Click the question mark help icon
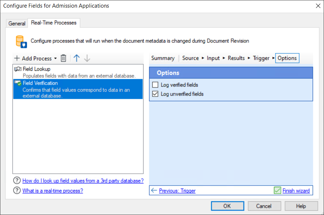Screen dimensions: 324x215 (17, 180)
